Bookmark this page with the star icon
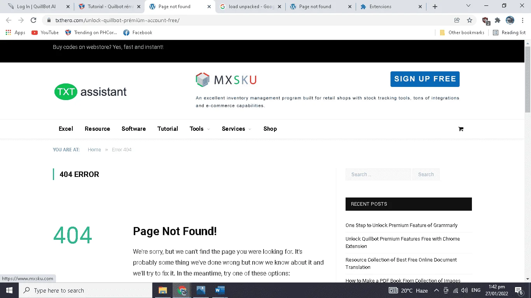The width and height of the screenshot is (531, 298). (470, 20)
